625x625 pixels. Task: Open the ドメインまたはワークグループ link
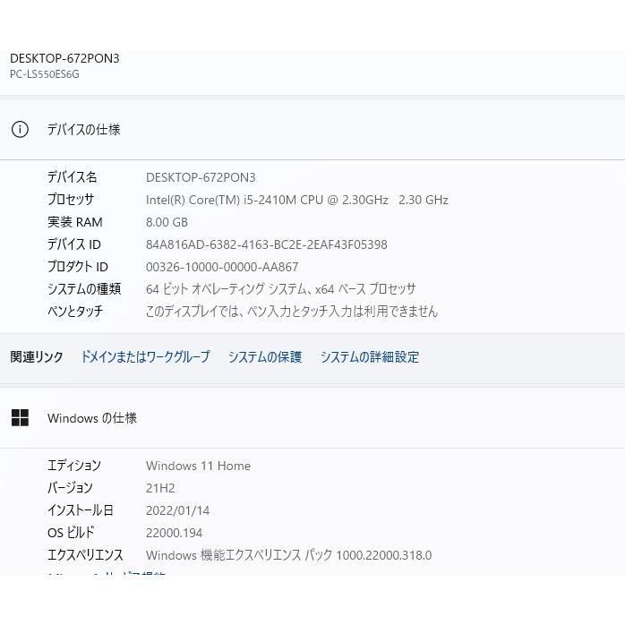[145, 356]
